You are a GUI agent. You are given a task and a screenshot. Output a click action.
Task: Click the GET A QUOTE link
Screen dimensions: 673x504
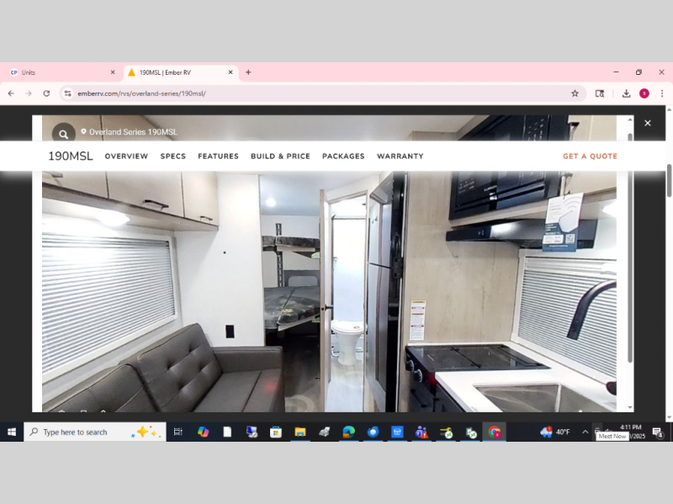590,157
